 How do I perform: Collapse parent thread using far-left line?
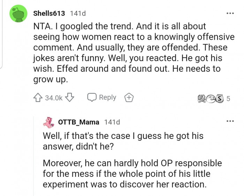click(x=1, y=35)
